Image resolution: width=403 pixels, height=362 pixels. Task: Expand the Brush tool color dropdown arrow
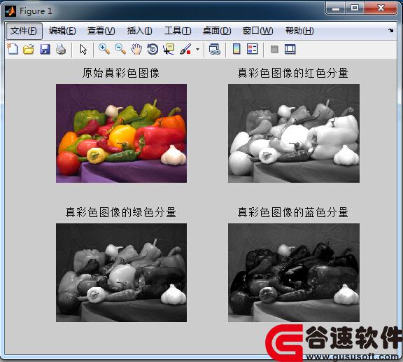tap(197, 49)
